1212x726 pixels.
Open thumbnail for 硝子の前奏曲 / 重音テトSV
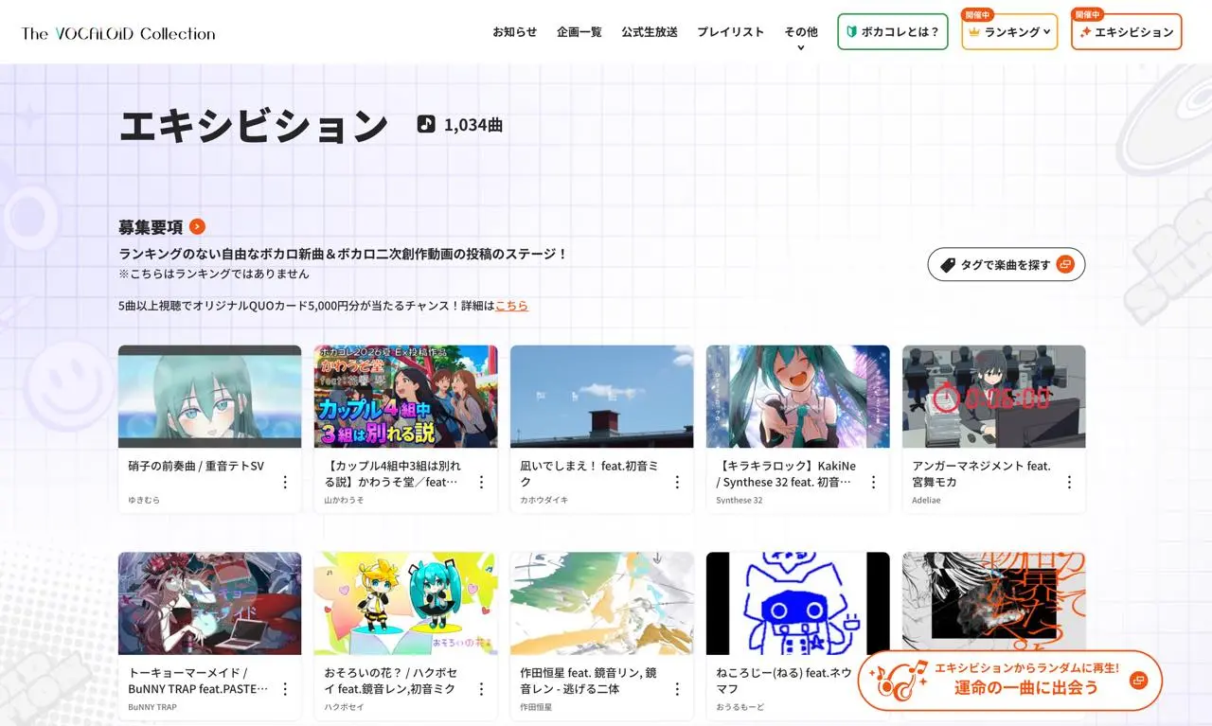point(209,397)
